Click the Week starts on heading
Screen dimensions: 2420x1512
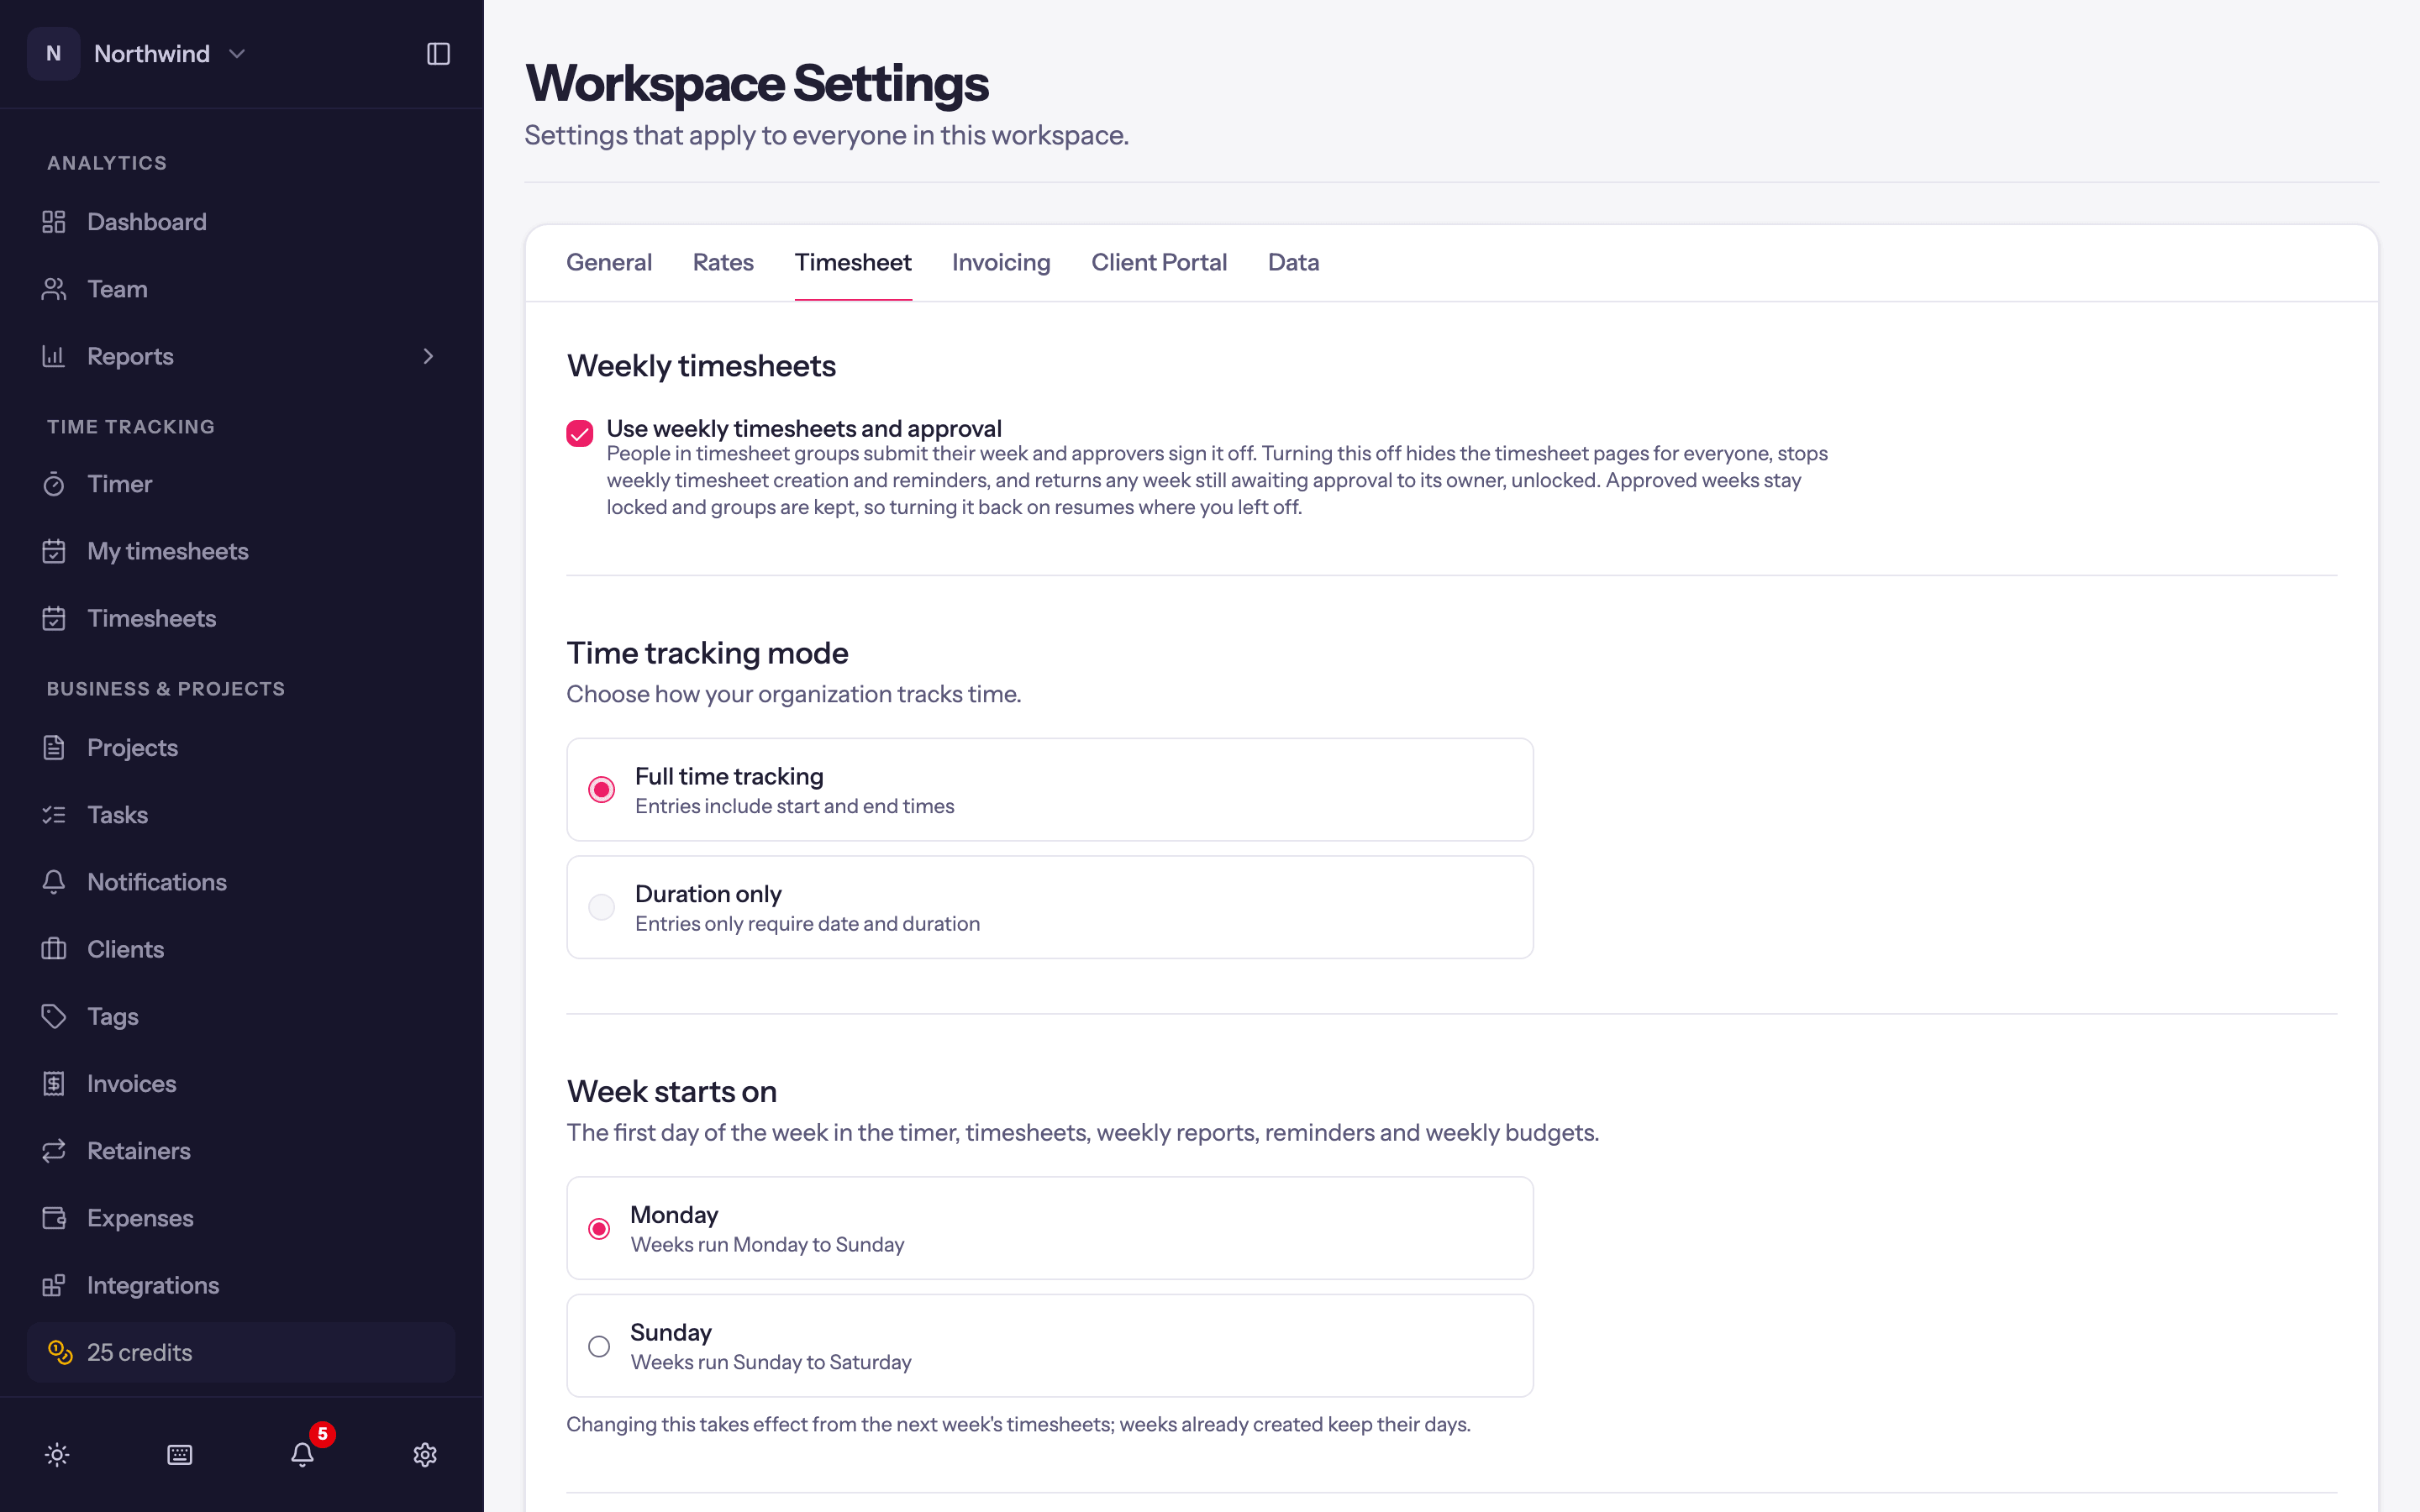click(672, 1092)
